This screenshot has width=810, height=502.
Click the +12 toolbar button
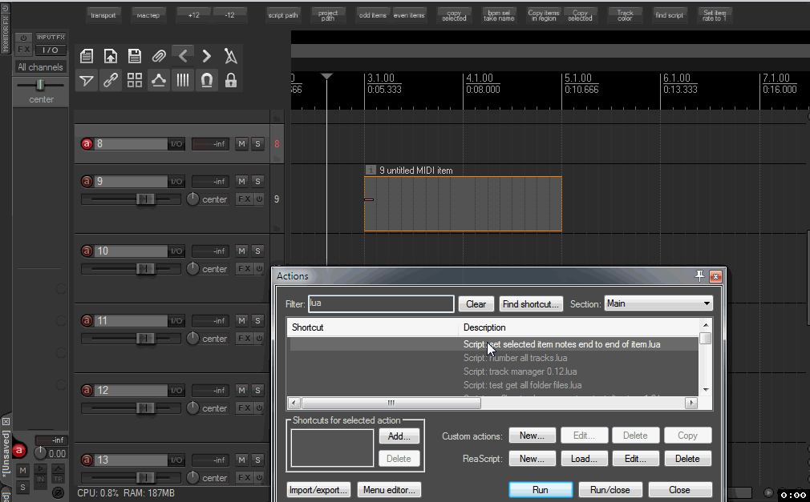coord(194,15)
